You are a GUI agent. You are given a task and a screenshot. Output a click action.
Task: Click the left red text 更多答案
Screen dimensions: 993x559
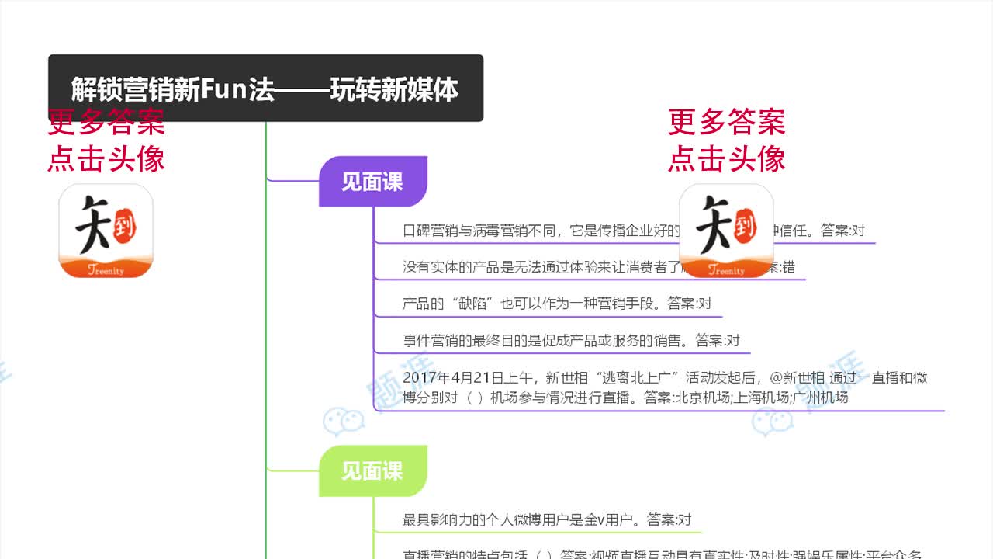click(x=106, y=122)
